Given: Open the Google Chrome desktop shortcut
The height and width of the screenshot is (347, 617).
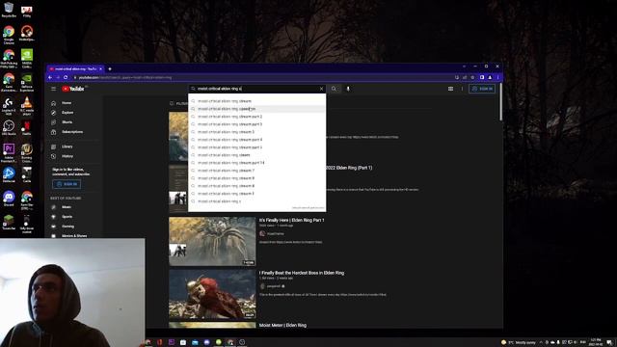Looking at the screenshot, I should [x=9, y=34].
